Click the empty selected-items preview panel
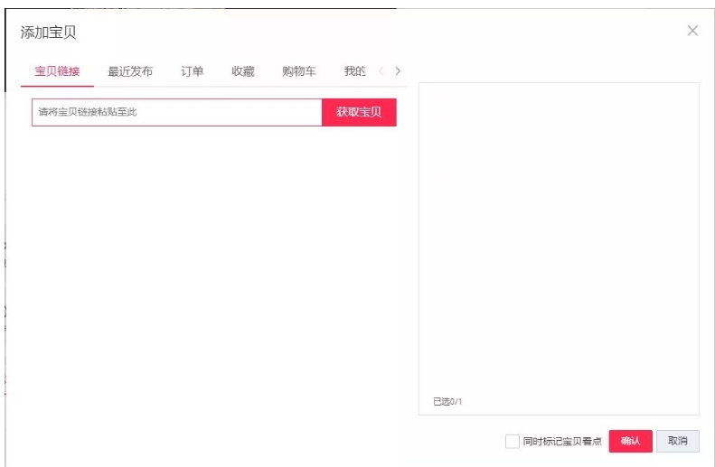Image resolution: width=715 pixels, height=467 pixels. tap(558, 235)
